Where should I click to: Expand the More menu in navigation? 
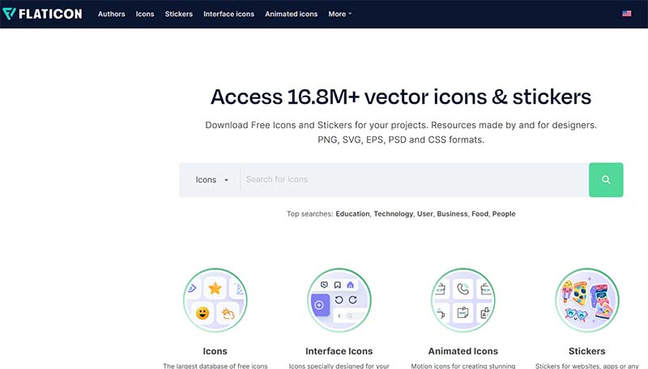pyautogui.click(x=340, y=14)
